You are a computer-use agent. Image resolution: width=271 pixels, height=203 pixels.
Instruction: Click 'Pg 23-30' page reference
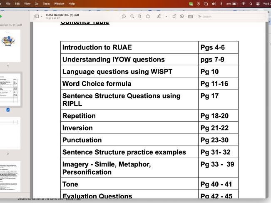click(214, 140)
